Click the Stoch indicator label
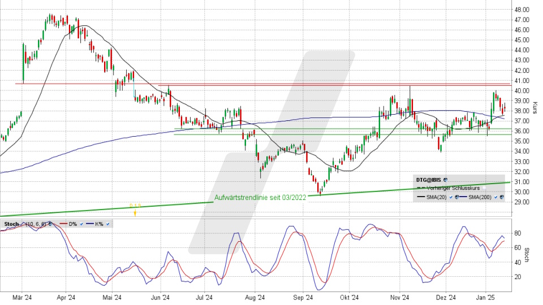 tap(11, 224)
